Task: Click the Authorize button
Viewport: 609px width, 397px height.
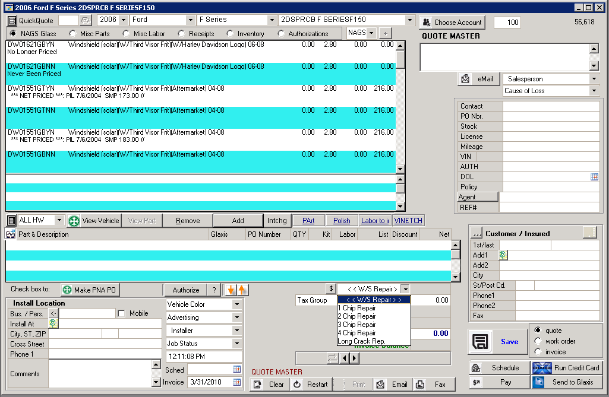Action: click(x=185, y=290)
